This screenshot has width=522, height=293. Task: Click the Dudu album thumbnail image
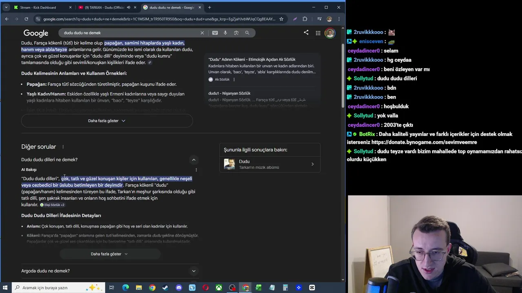(230, 164)
